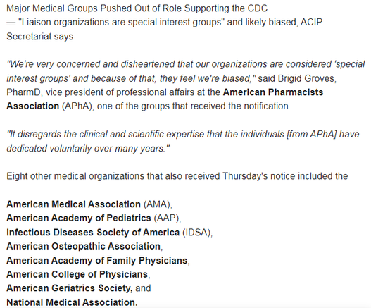Select 'American Academy of Pediatrics' entry

[79, 218]
